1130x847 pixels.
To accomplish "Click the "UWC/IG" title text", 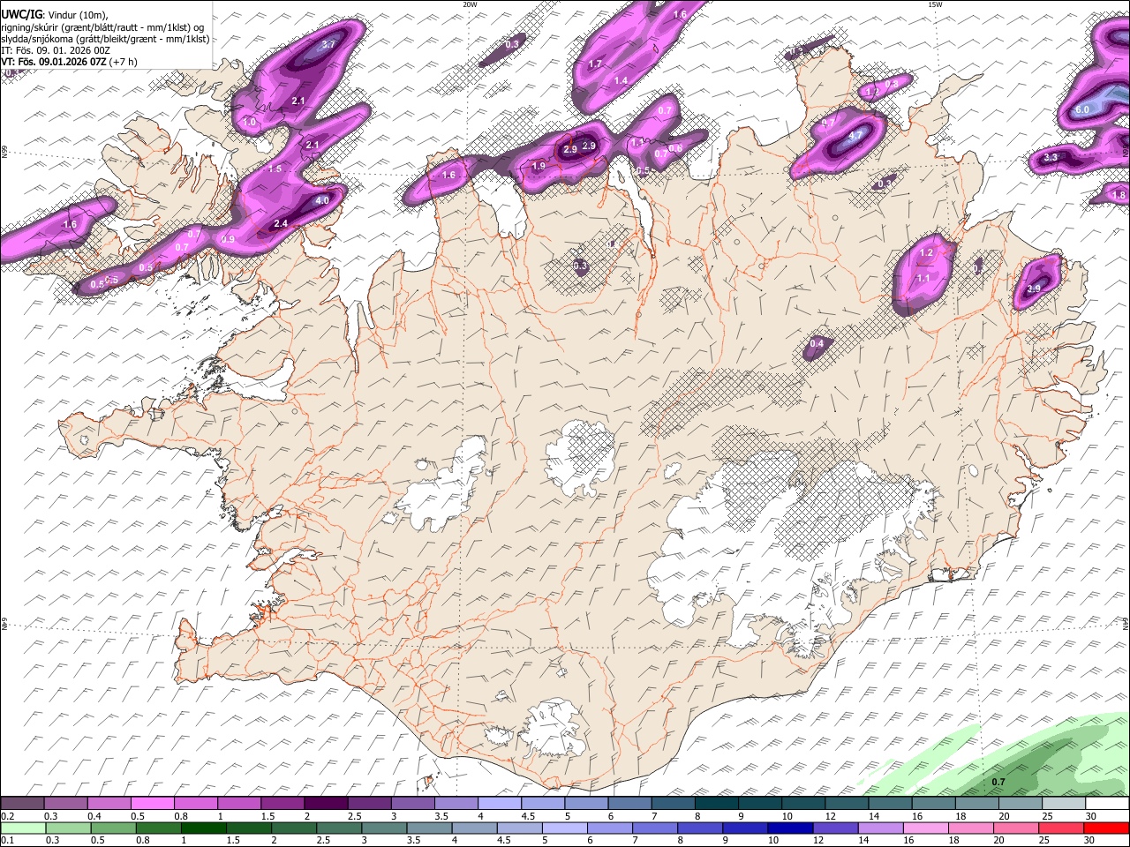I will click(x=21, y=14).
